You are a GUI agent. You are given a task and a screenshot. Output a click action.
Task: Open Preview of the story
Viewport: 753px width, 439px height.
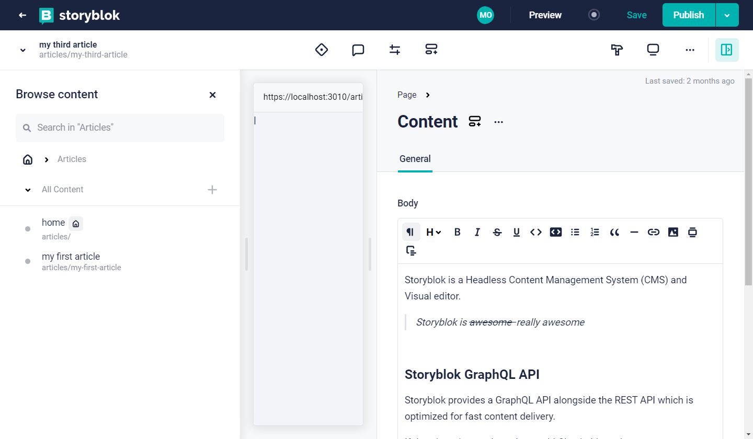tap(545, 15)
